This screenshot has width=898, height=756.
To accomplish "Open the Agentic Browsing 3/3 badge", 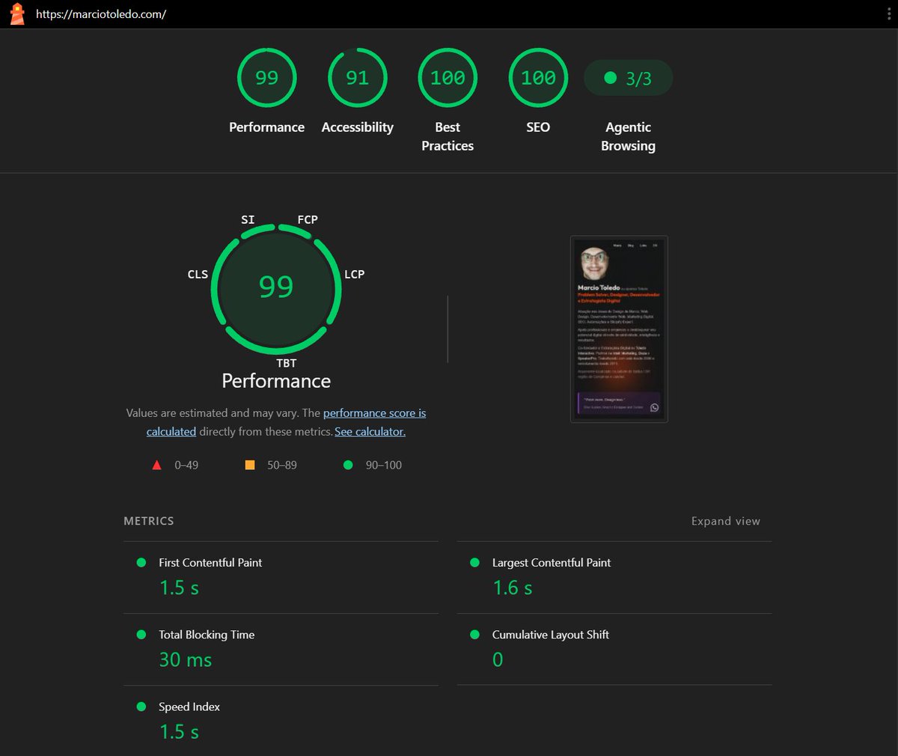I will coord(629,78).
